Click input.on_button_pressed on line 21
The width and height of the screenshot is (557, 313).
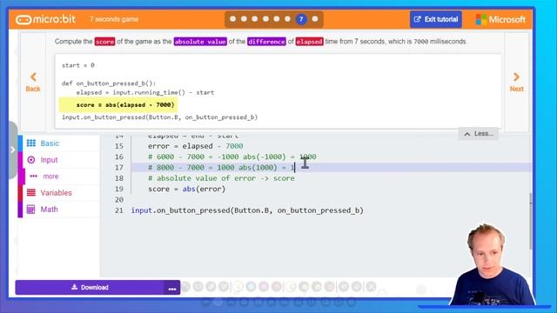pos(247,210)
